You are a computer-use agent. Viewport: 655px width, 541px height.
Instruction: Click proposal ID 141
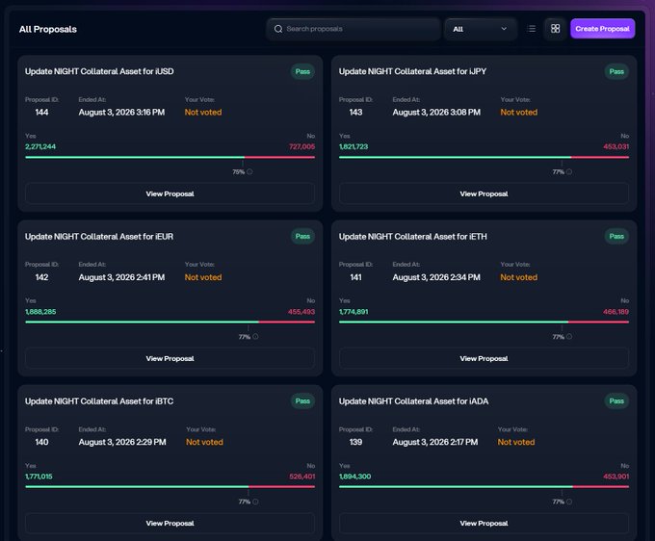pyautogui.click(x=355, y=277)
